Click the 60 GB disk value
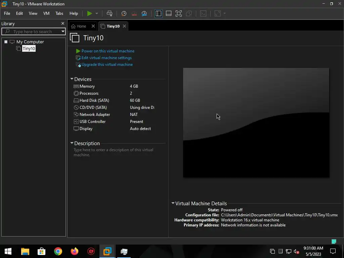Screen dimensions: 344x258 [x=135, y=100]
